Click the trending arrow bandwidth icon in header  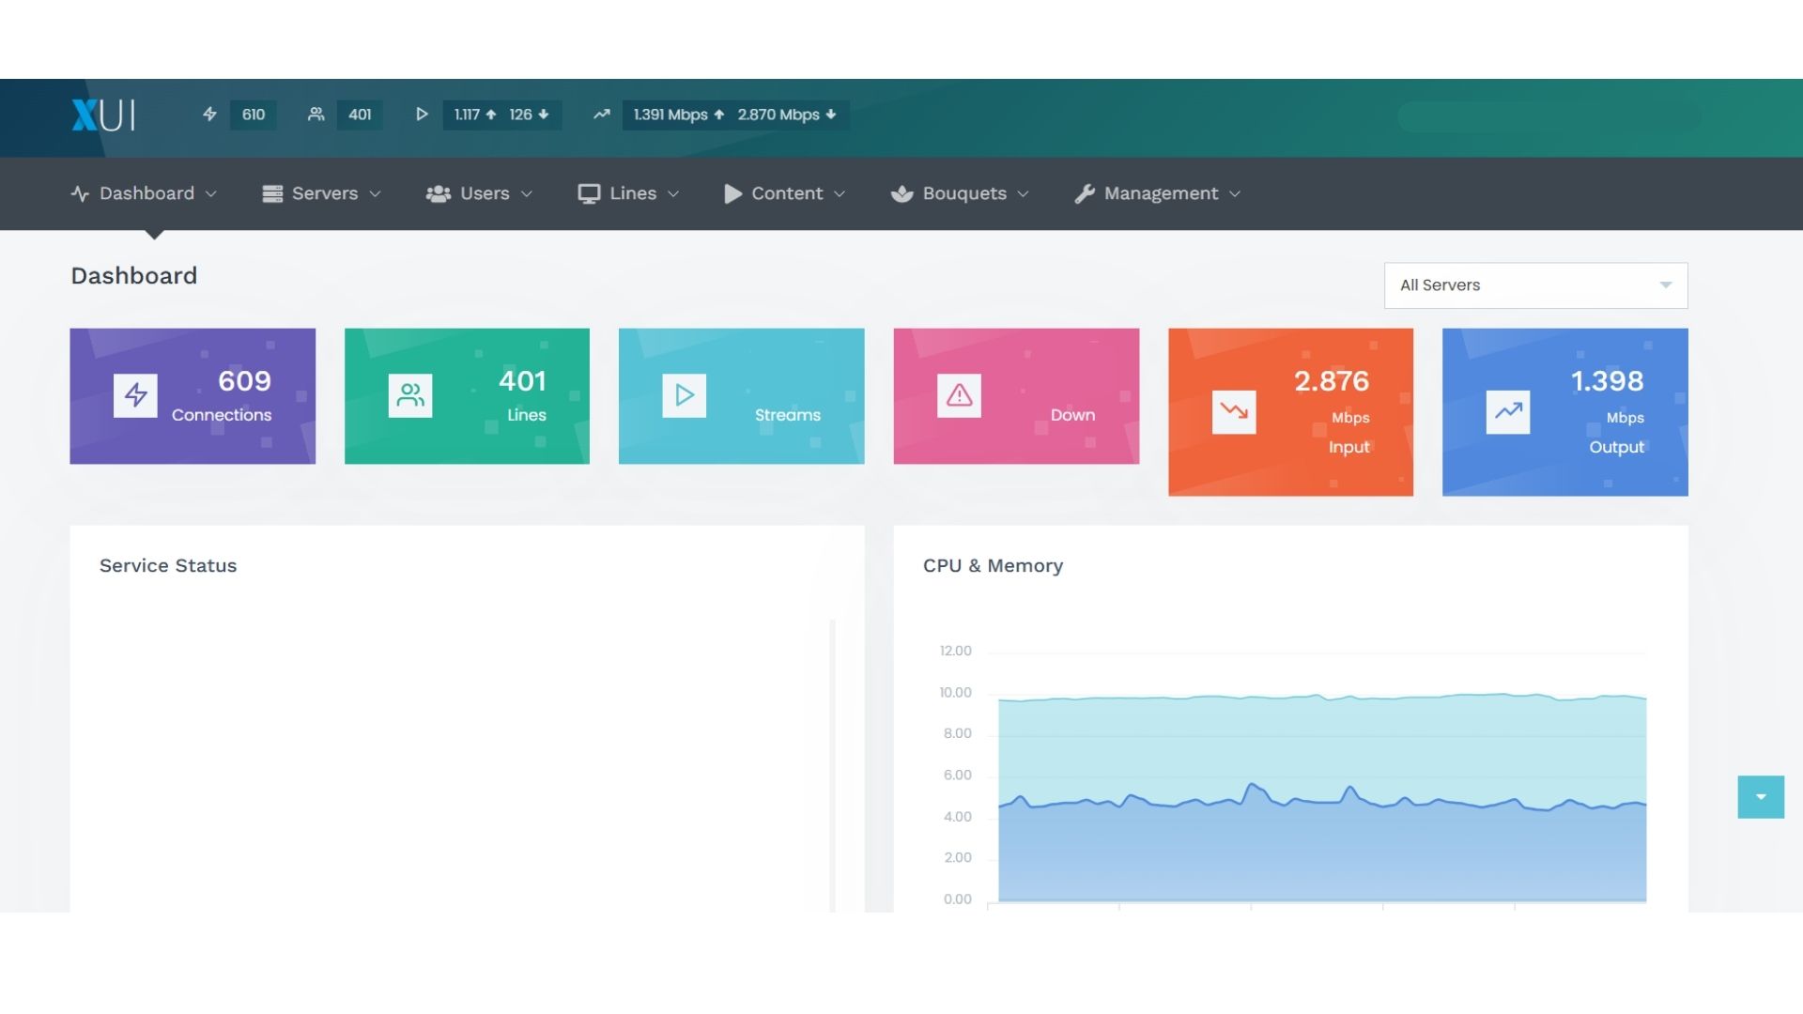pyautogui.click(x=601, y=115)
